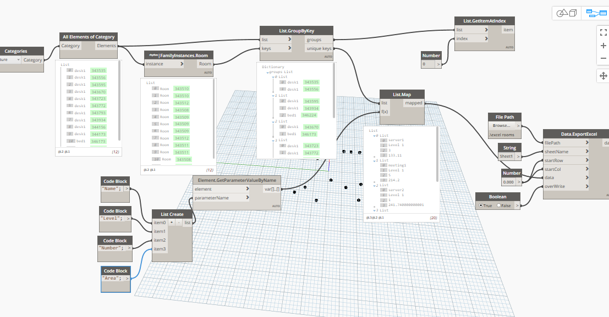Open element 343670 in the All Elements preview
Image resolution: width=609 pixels, height=317 pixels.
click(98, 92)
